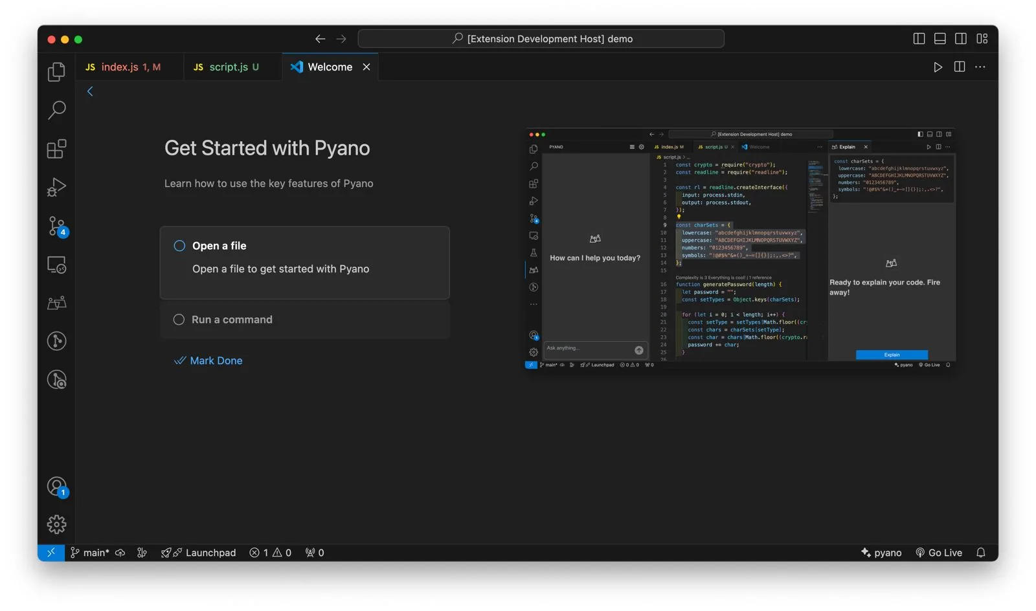The image size is (1036, 611).
Task: Go back with the walkthrough chevron
Action: coord(90,91)
